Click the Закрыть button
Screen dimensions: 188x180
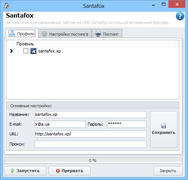click(x=168, y=171)
